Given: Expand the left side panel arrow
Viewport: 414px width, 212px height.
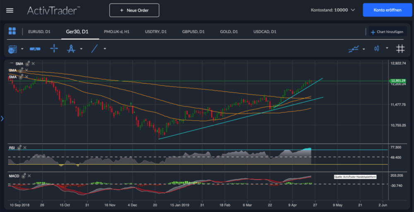Looking at the screenshot, I should 2,118.
